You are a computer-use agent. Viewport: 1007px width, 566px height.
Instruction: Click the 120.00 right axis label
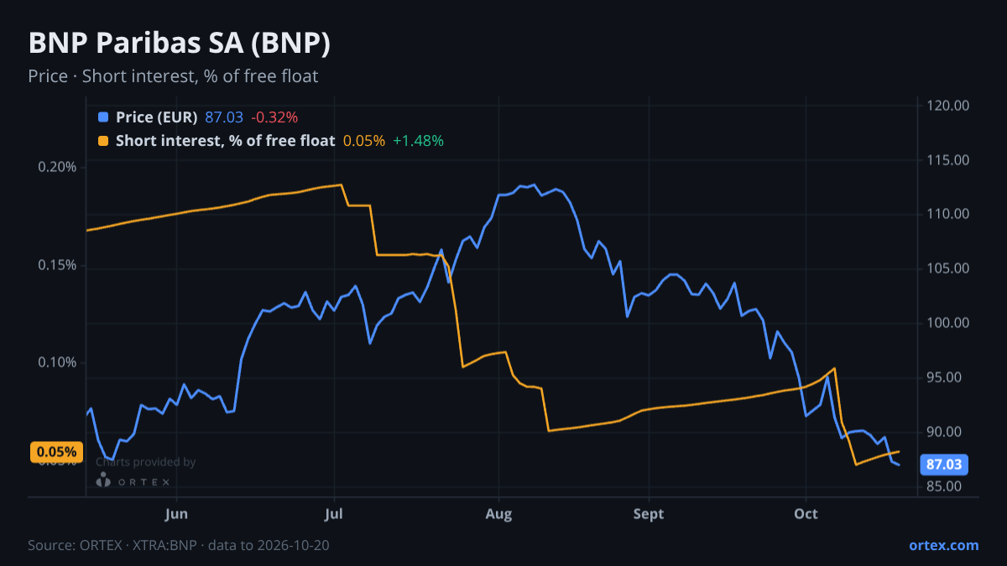coord(948,106)
